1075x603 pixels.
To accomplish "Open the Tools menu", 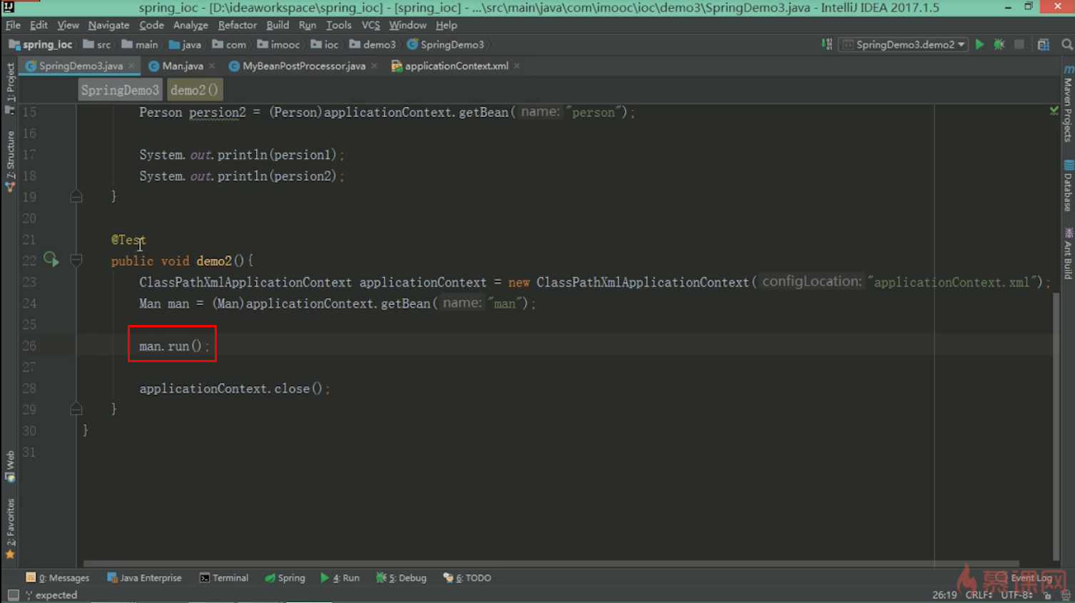I will pos(339,25).
